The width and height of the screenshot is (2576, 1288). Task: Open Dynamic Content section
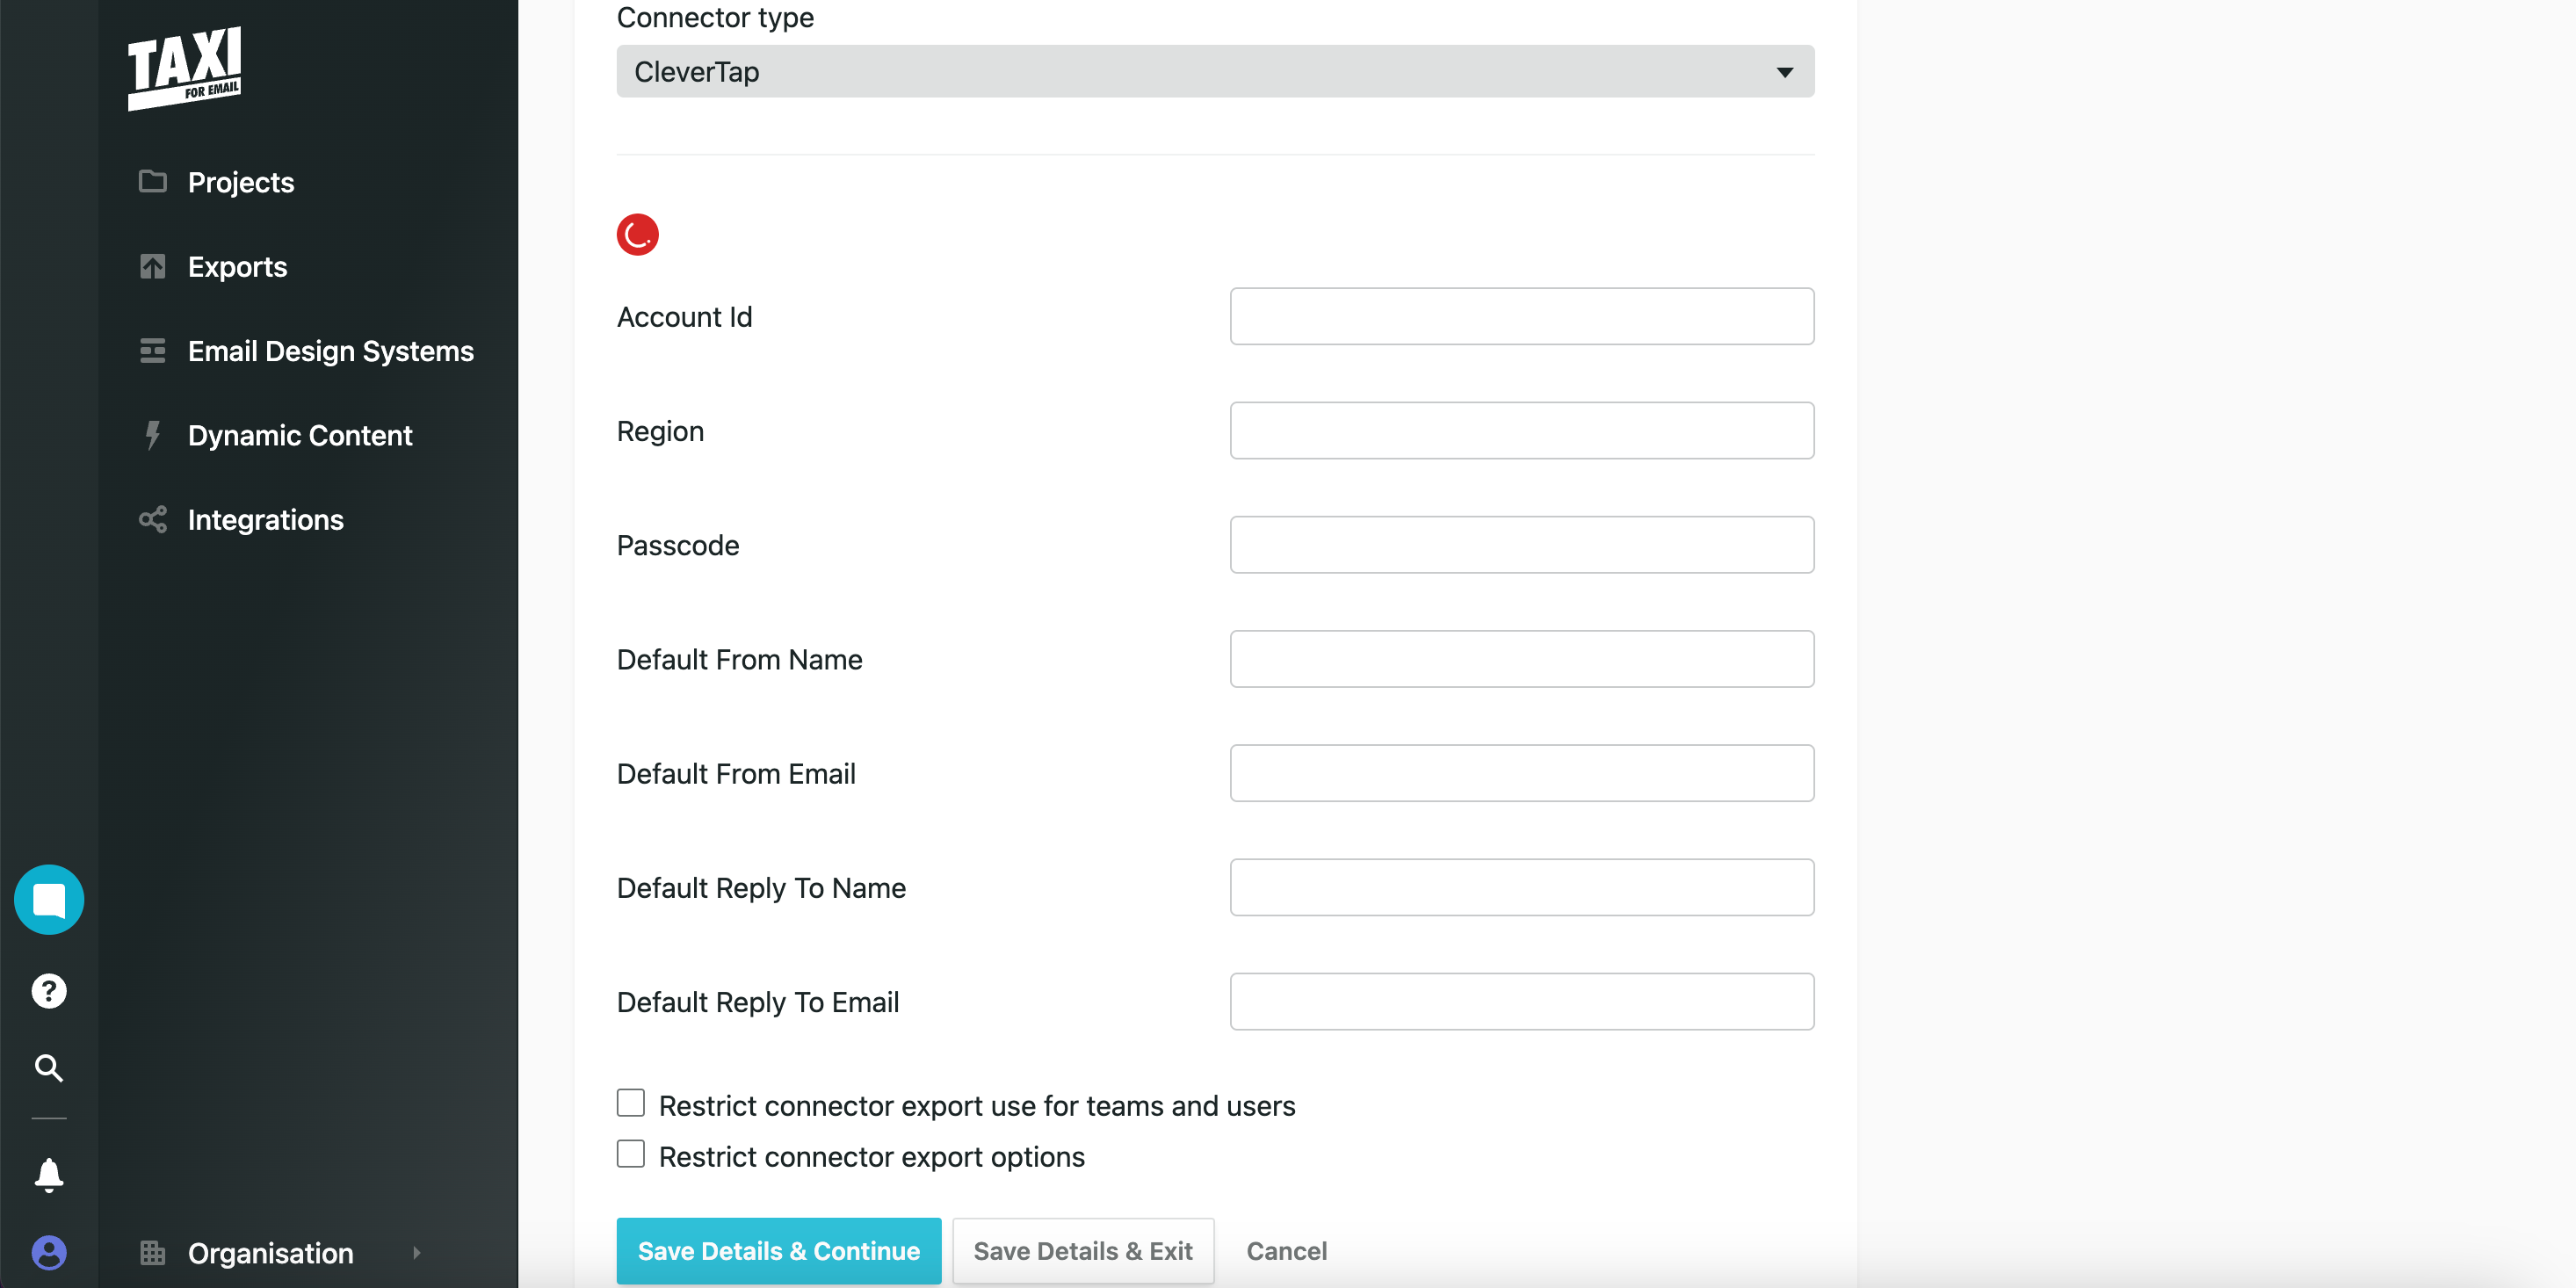coord(300,435)
